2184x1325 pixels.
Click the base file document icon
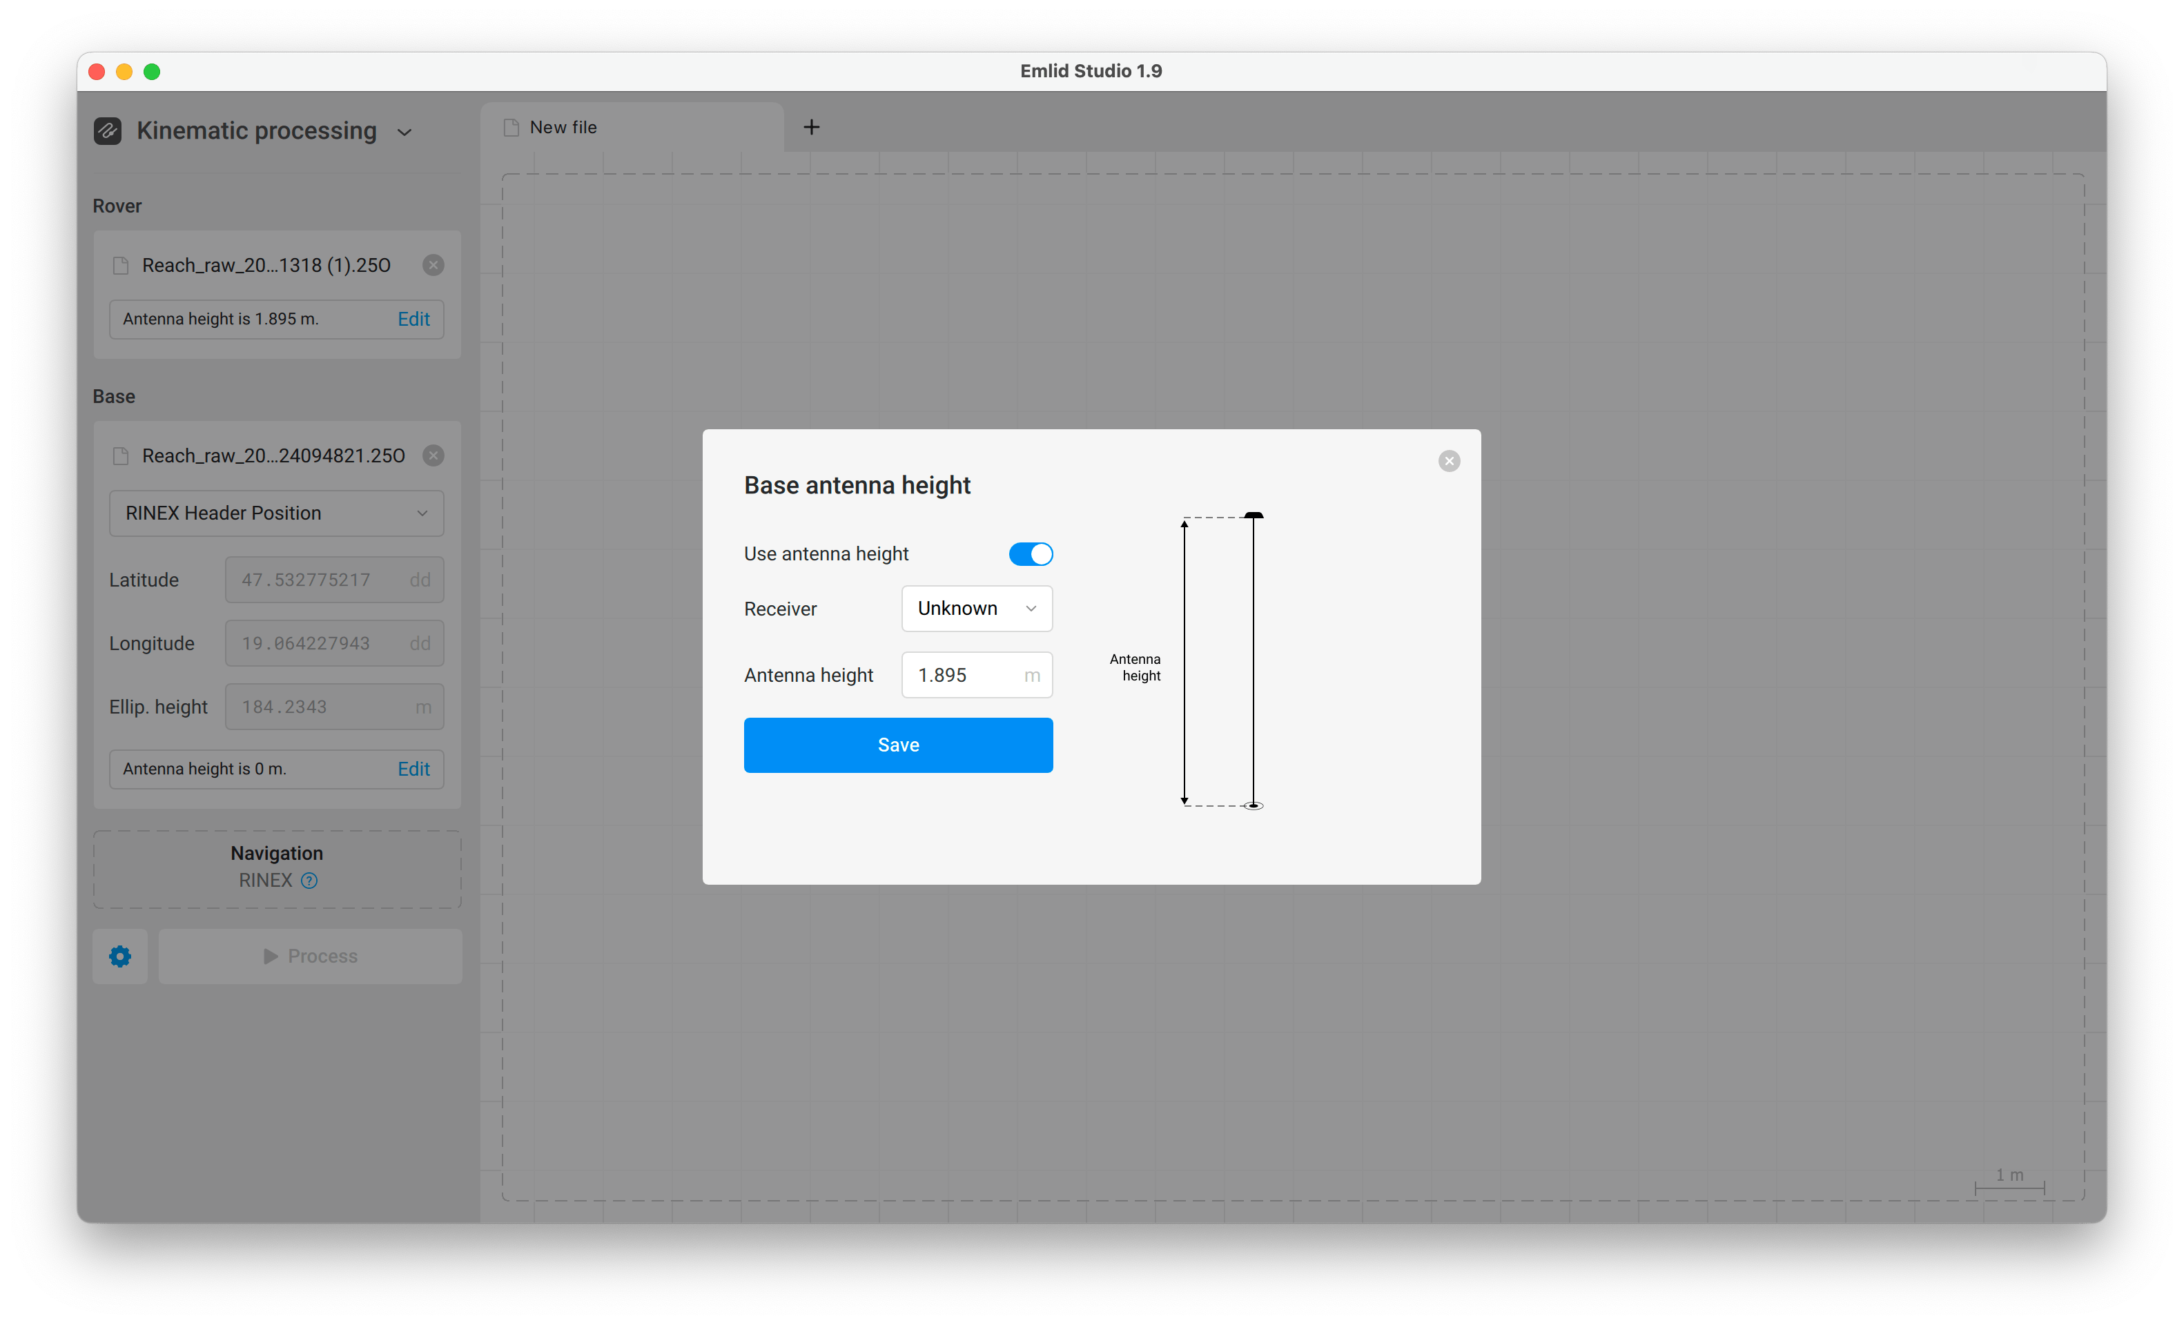pyautogui.click(x=121, y=456)
